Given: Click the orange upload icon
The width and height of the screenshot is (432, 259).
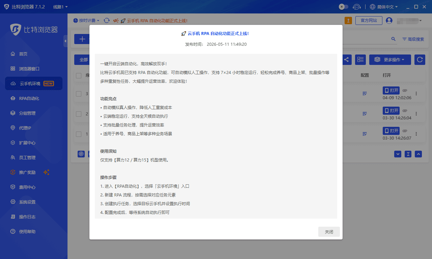Looking at the screenshot, I should (x=348, y=21).
